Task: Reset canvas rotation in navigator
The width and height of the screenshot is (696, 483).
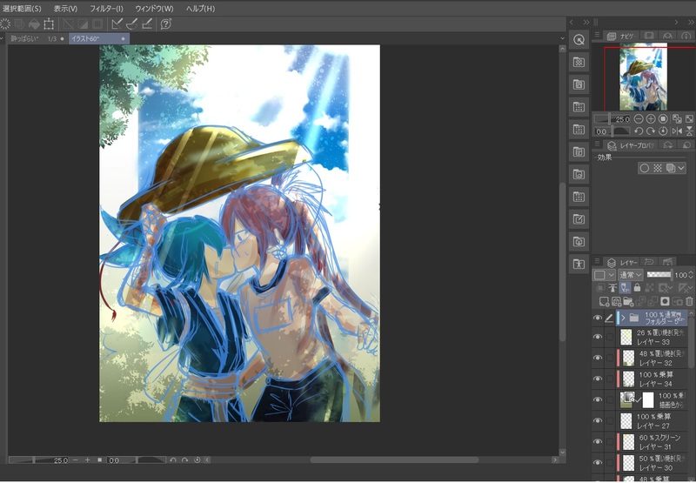Action: pyautogui.click(x=663, y=131)
